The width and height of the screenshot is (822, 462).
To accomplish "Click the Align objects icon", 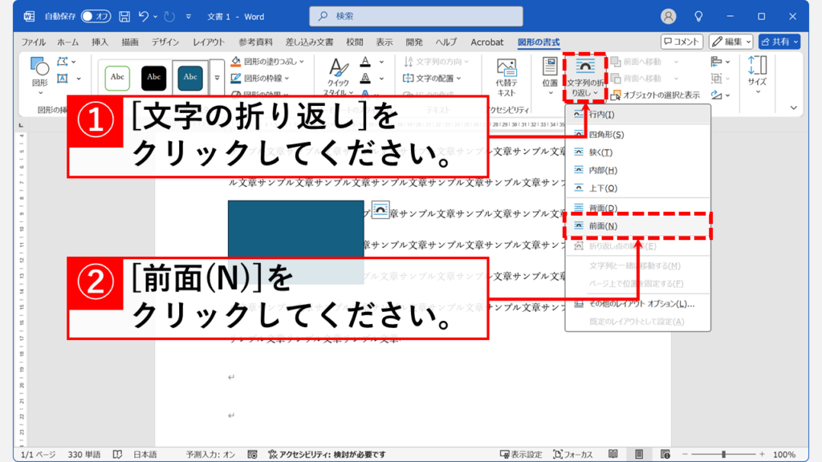I will (x=717, y=62).
